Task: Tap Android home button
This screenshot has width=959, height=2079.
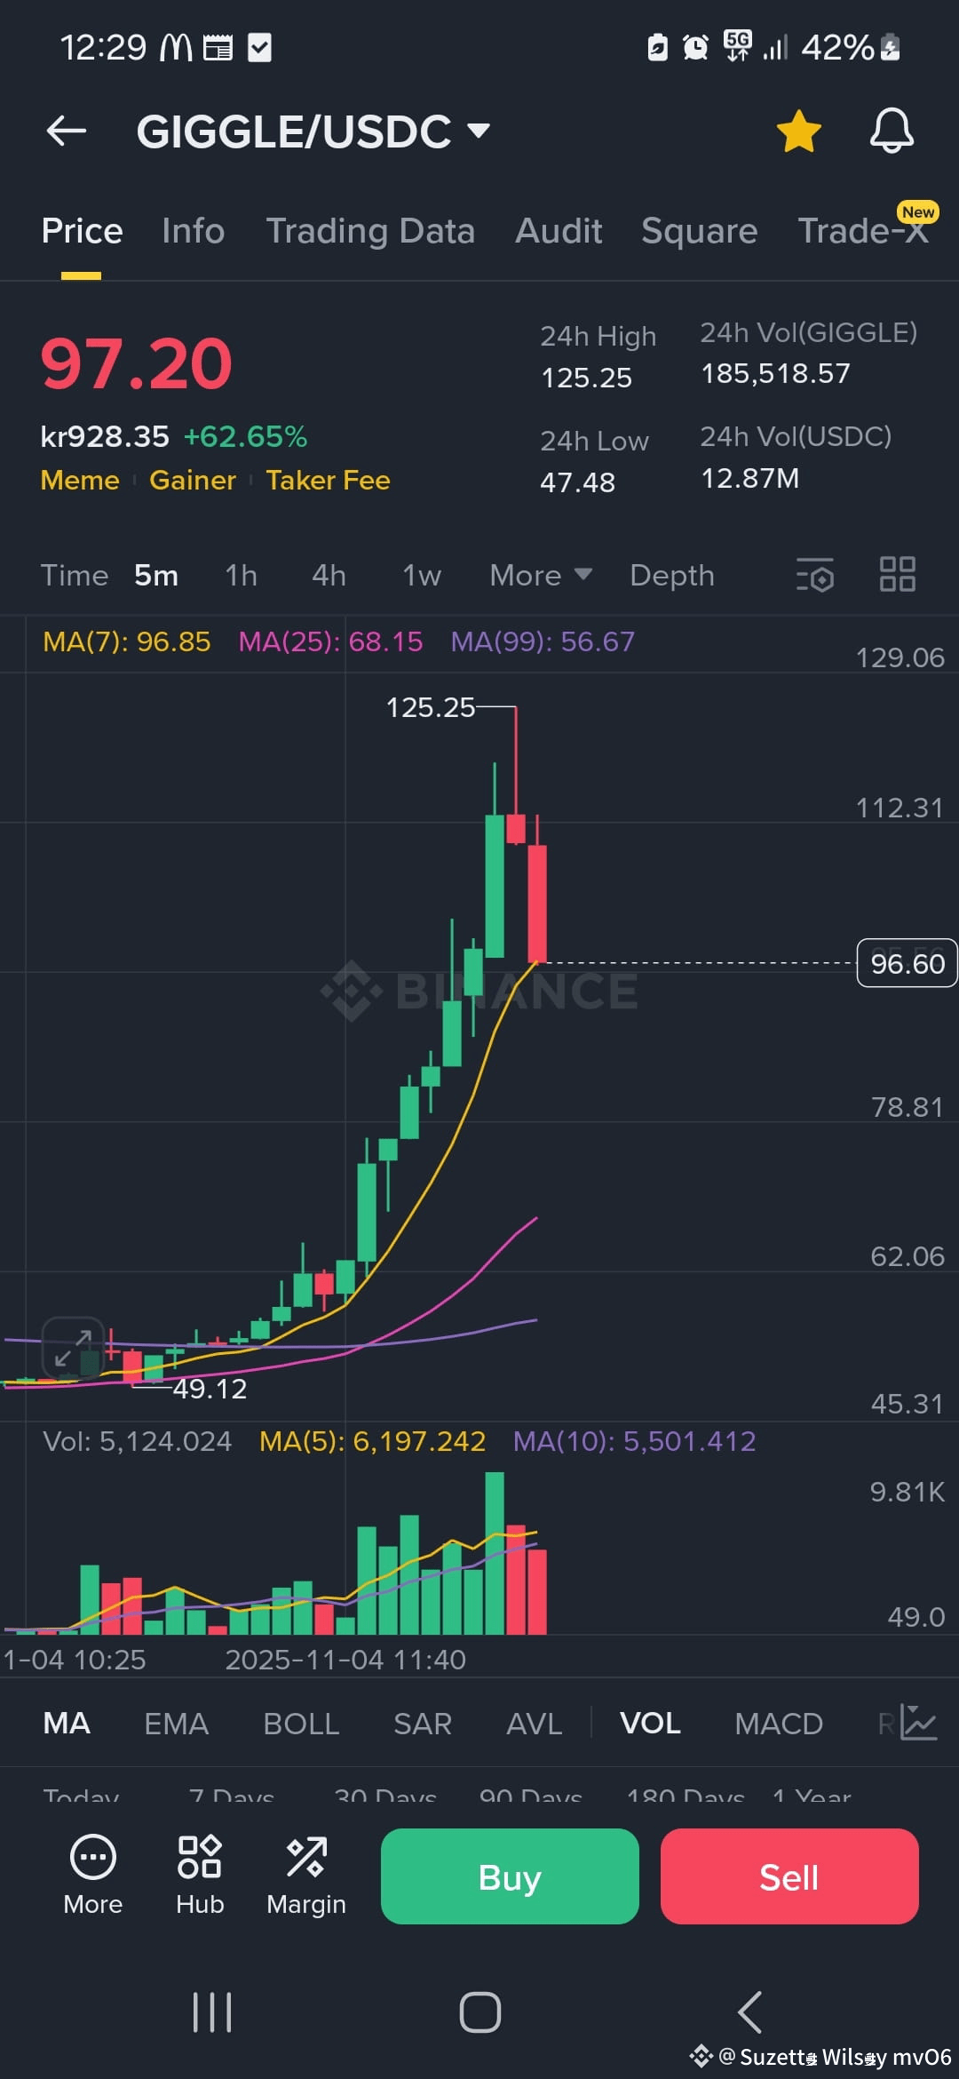Action: click(480, 2012)
